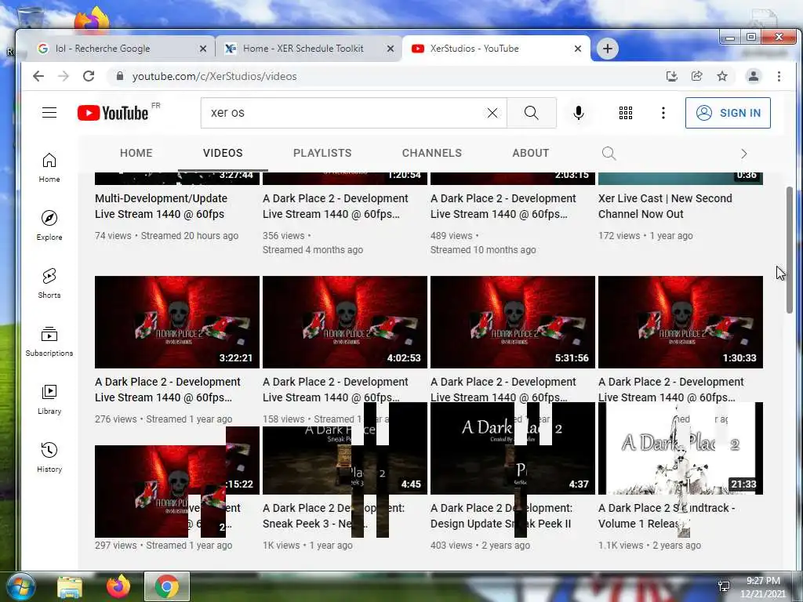Open the 1:30:33 Dark Place 2 thumbnail

click(680, 322)
